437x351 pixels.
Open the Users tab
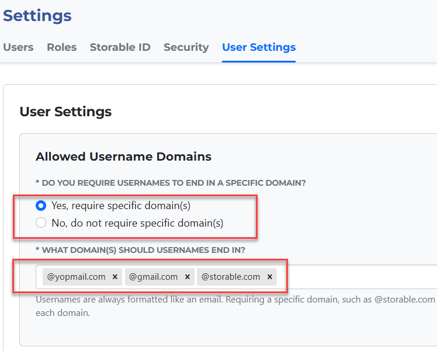coord(18,47)
